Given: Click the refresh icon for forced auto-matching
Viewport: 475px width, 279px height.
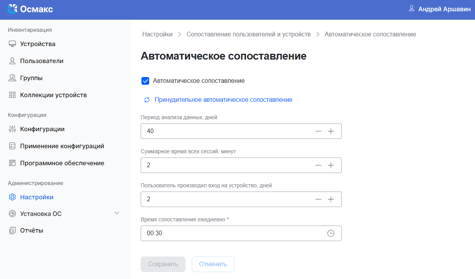Looking at the screenshot, I should point(147,100).
